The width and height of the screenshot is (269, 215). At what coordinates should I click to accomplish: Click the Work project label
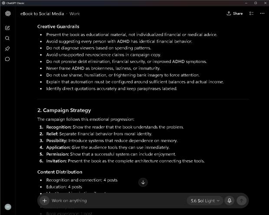75,14
